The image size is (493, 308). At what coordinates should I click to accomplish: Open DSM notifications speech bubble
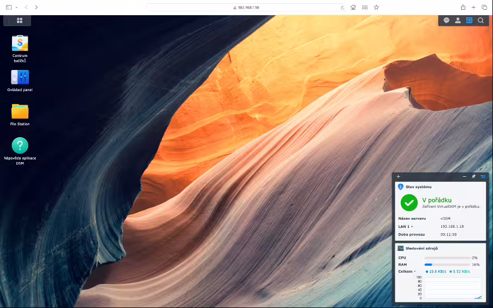[446, 21]
